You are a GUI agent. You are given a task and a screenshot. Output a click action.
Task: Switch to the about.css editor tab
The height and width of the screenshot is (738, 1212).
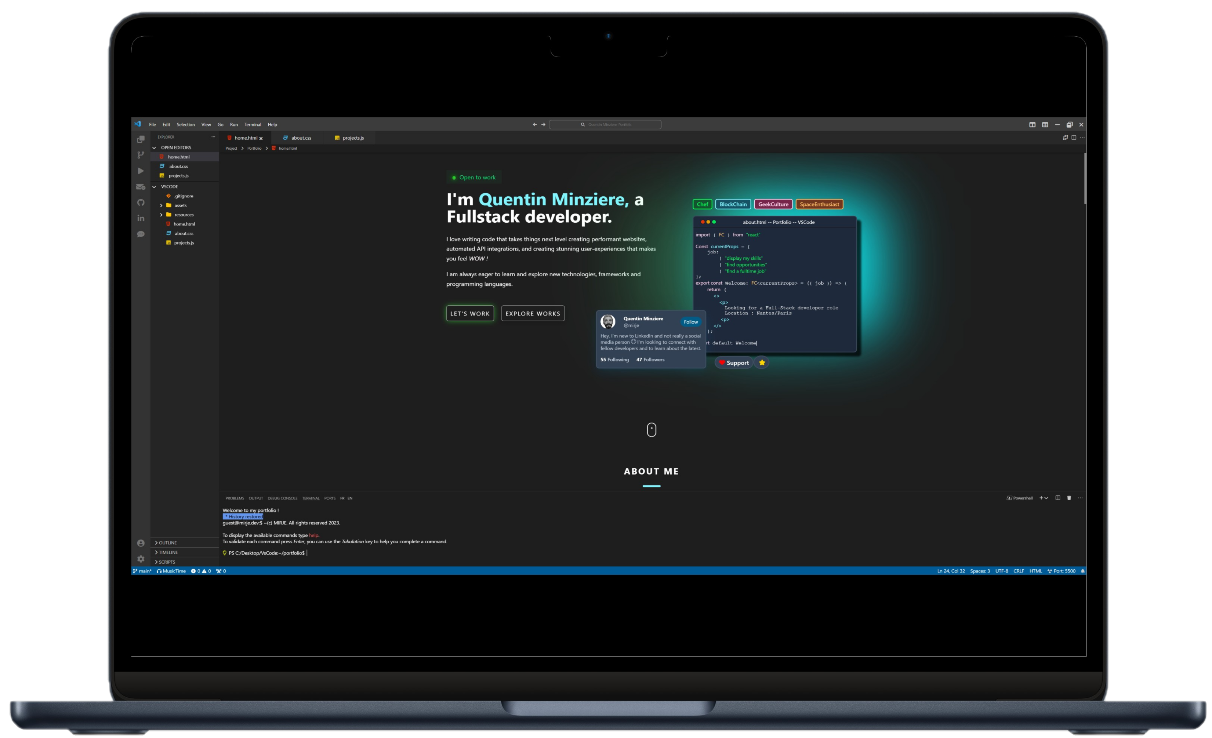click(301, 138)
